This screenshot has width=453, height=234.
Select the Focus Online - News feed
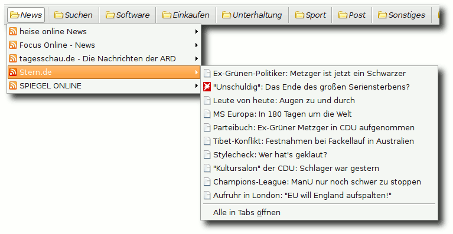point(104,45)
